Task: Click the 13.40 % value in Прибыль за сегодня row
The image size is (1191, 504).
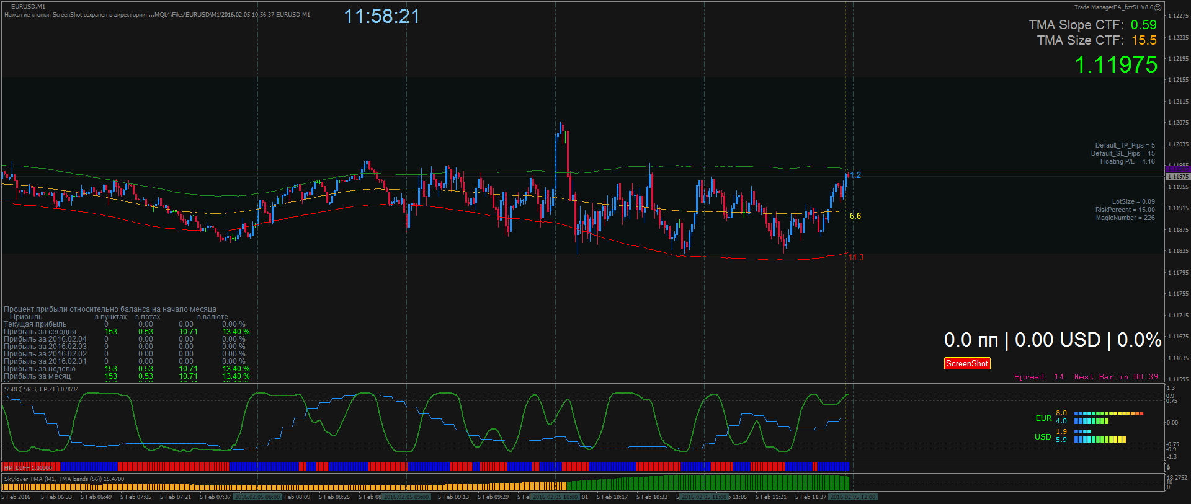Action: point(236,332)
